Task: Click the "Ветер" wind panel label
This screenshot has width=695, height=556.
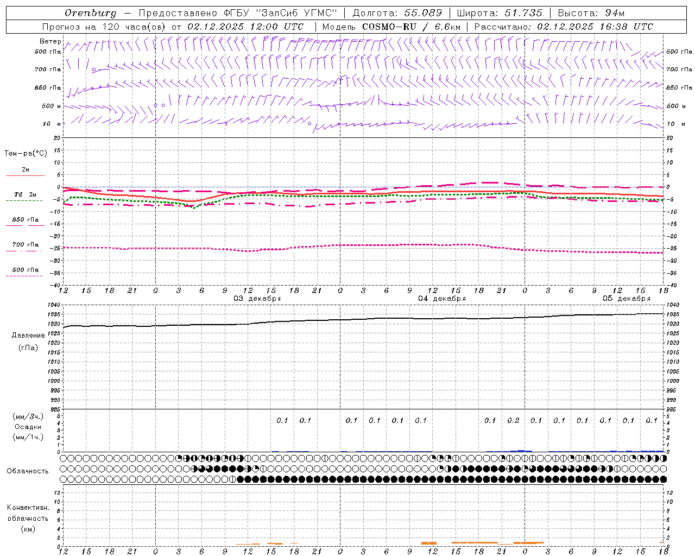Action: [50, 41]
